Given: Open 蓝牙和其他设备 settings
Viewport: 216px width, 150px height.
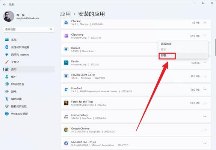Looking at the screenshot, I should [29, 47].
